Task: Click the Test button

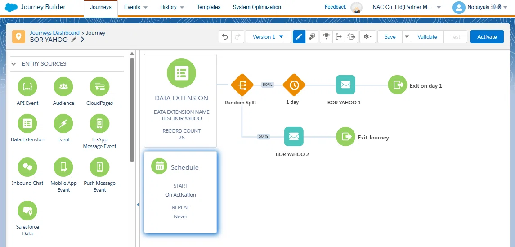Action: 455,37
